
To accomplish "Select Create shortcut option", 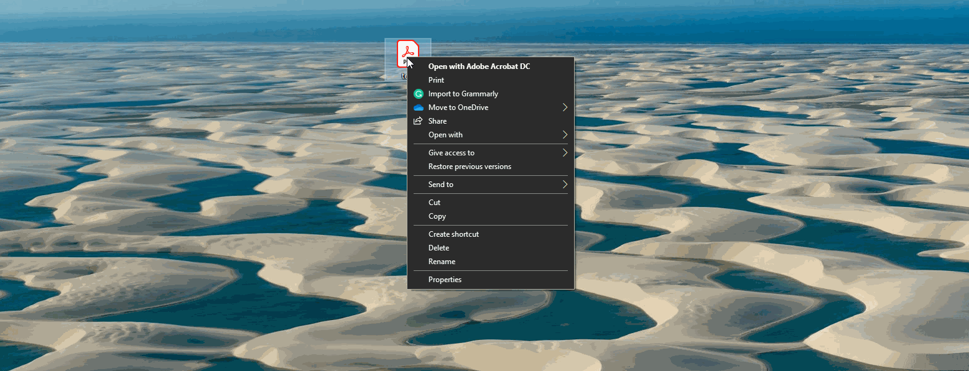I will coord(491,234).
